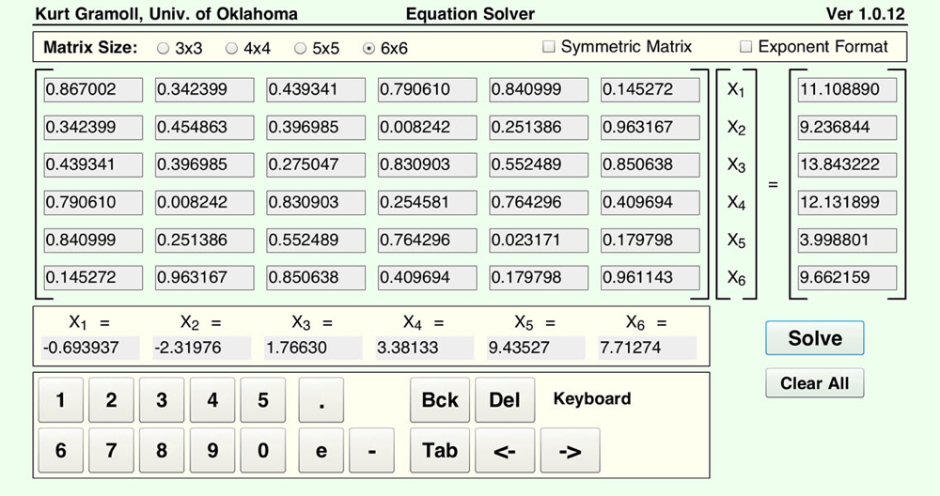The image size is (940, 496).
Task: Tap keypad digit 6
Action: tap(60, 450)
